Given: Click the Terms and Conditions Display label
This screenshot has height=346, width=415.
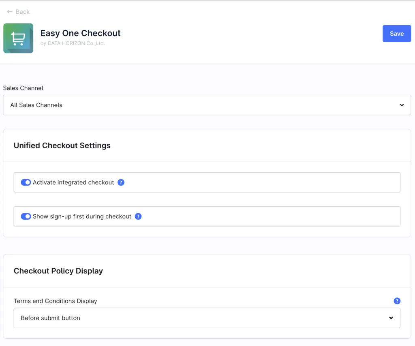Looking at the screenshot, I should tap(56, 301).
